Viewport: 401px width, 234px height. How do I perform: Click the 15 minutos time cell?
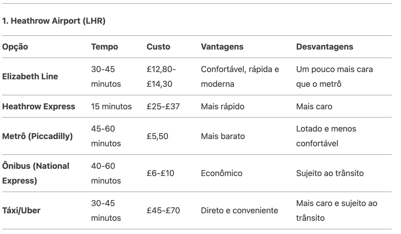[111, 106]
